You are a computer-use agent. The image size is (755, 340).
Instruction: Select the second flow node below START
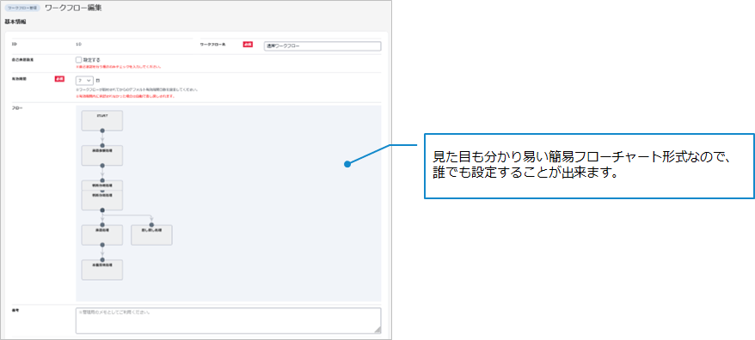tap(102, 155)
